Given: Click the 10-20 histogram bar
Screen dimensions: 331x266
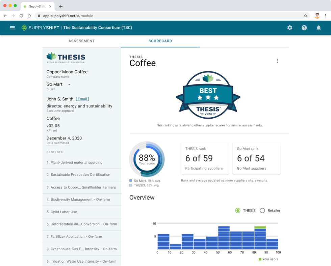Looking at the screenshot, I should pyautogui.click(x=175, y=246).
